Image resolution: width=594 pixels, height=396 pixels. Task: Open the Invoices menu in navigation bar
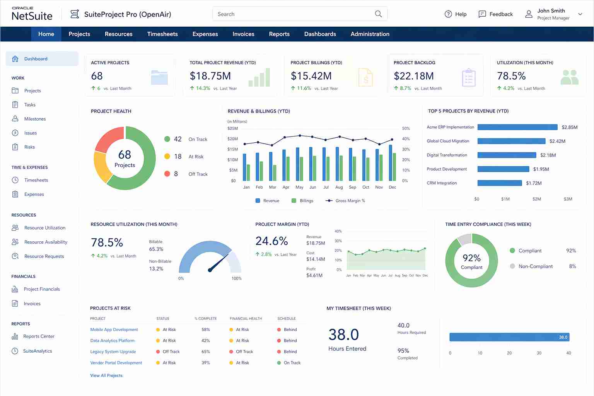tap(243, 34)
